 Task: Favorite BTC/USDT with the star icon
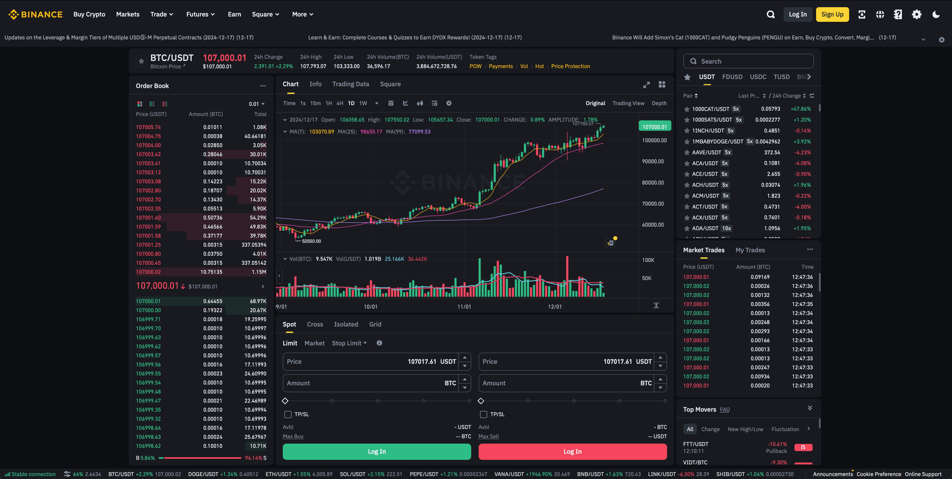tap(141, 61)
